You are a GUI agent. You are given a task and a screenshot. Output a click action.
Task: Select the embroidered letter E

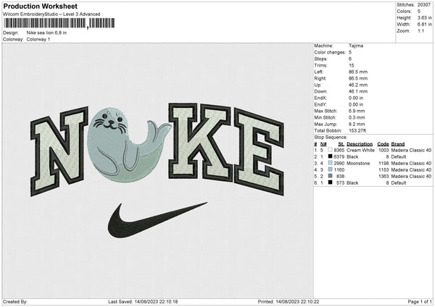point(259,152)
